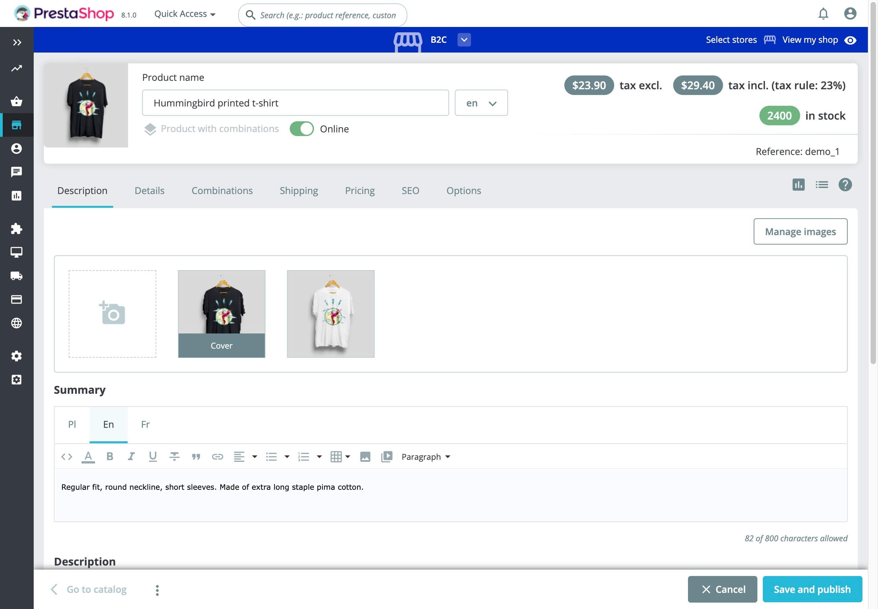The height and width of the screenshot is (609, 878).
Task: Insert a link in the summary text
Action: [x=218, y=456]
